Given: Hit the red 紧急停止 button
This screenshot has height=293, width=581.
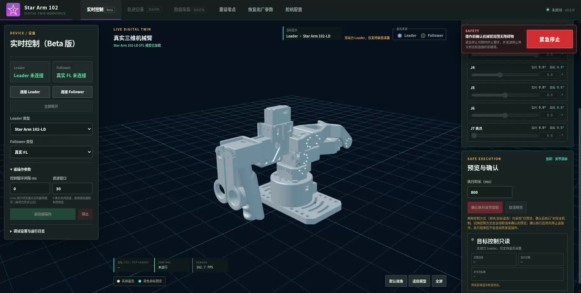Looking at the screenshot, I should tap(550, 39).
